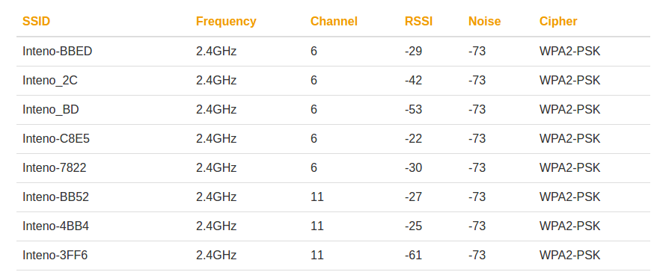Viewport: 660px width, 272px height.
Task: Choose the Inteno-C8E5 network
Action: (56, 138)
